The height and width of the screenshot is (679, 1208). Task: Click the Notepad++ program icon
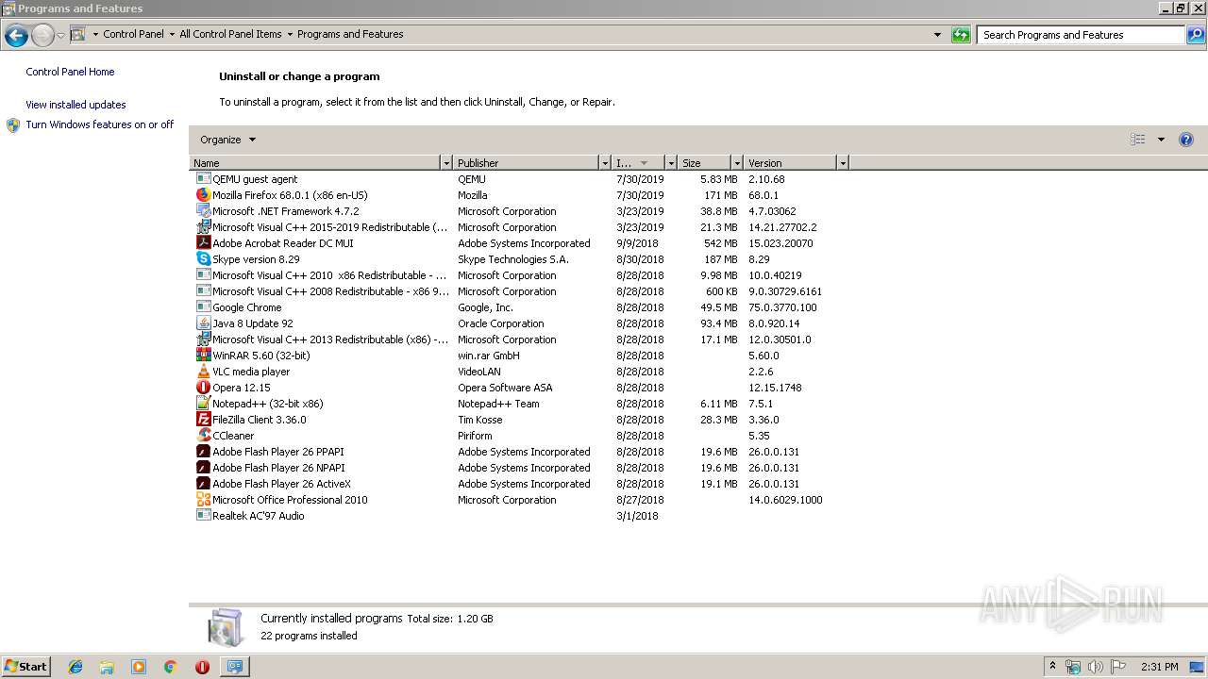[x=203, y=404]
